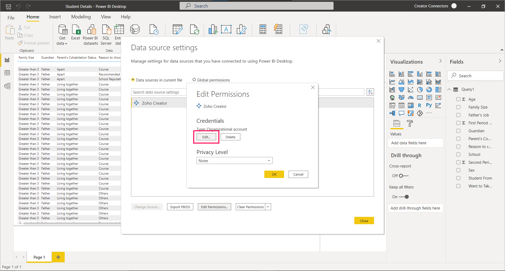Switch to the View ribbon tab
The image size is (505, 271).
[x=106, y=17]
